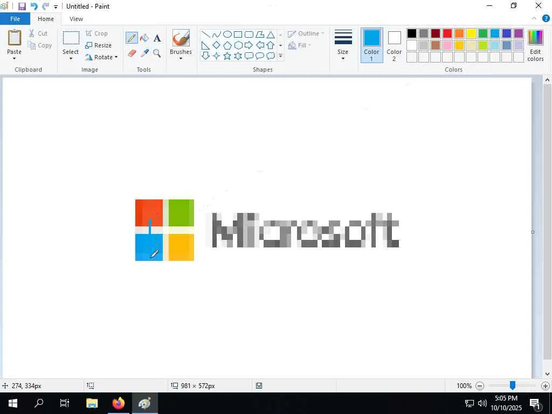552x414 pixels.
Task: Choose the Oval shape
Action: click(x=227, y=34)
